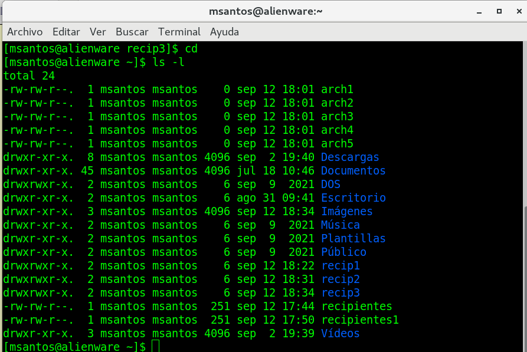The image size is (527, 352).
Task: Maximize the terminal window
Action: tap(499, 11)
